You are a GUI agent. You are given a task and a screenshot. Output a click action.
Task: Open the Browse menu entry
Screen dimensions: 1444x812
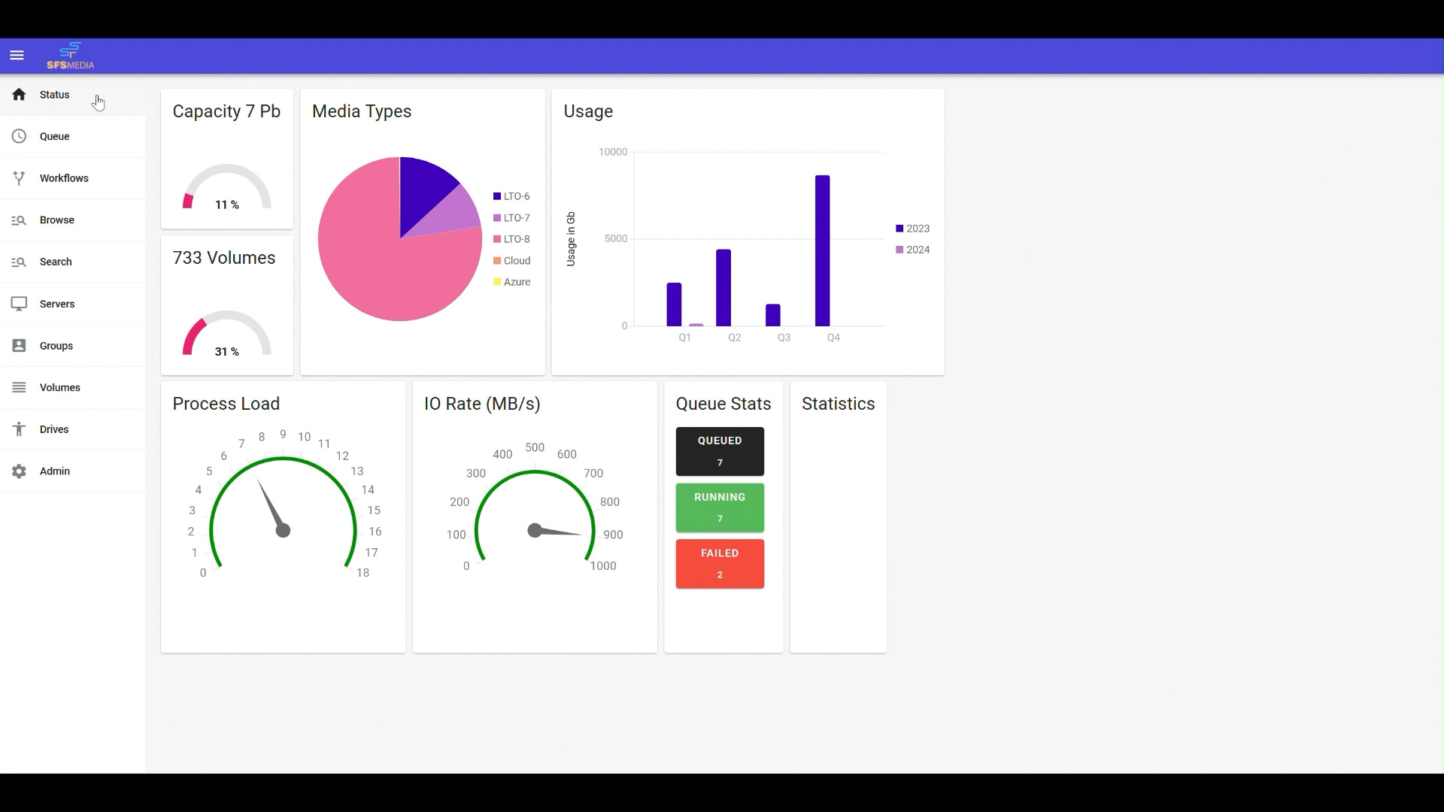click(x=72, y=220)
